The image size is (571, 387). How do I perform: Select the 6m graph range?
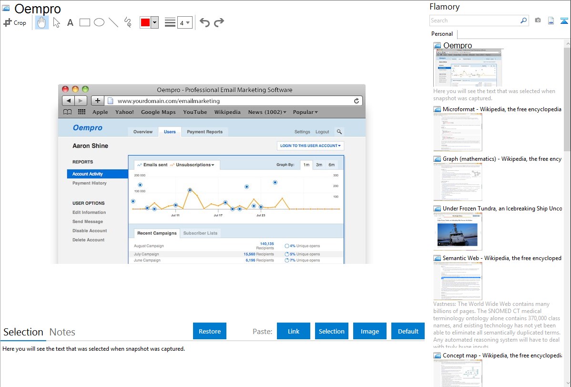(331, 165)
